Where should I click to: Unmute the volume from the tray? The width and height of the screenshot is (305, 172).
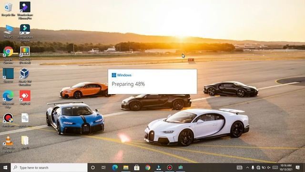[x=269, y=168]
